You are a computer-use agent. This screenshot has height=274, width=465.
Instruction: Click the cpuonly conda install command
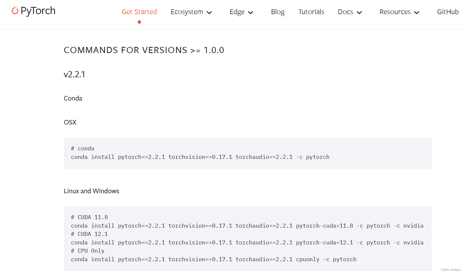[x=214, y=259]
